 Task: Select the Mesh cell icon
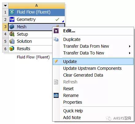[12, 27]
